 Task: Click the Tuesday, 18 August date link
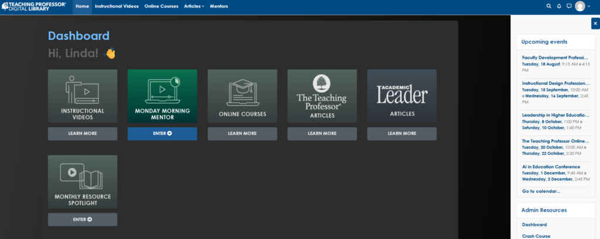[x=541, y=64]
